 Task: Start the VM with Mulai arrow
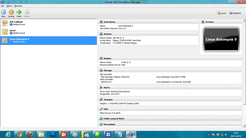pos(19,12)
